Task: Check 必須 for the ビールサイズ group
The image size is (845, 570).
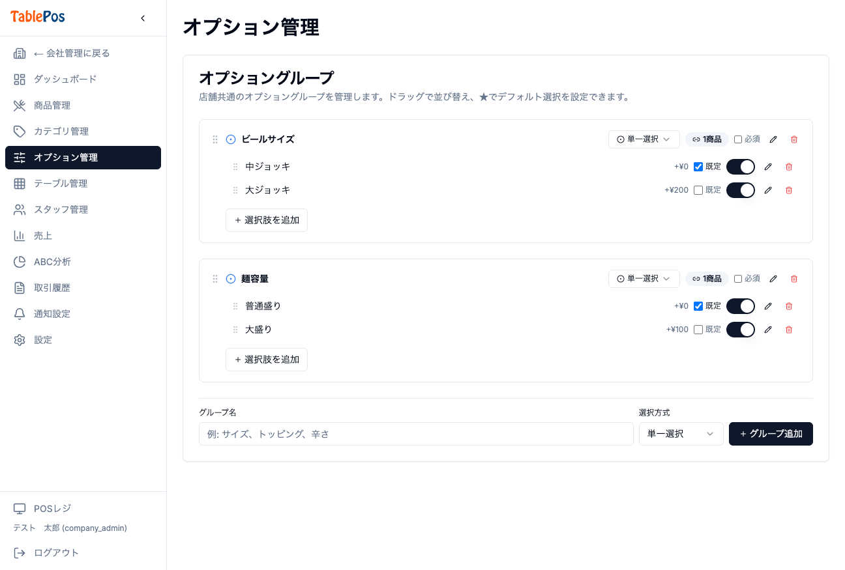Action: [738, 139]
